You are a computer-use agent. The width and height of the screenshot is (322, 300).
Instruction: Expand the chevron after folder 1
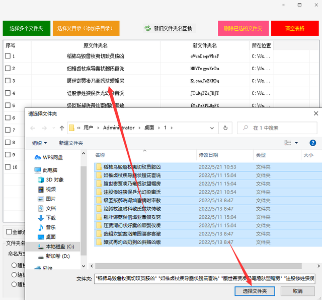[172, 128]
